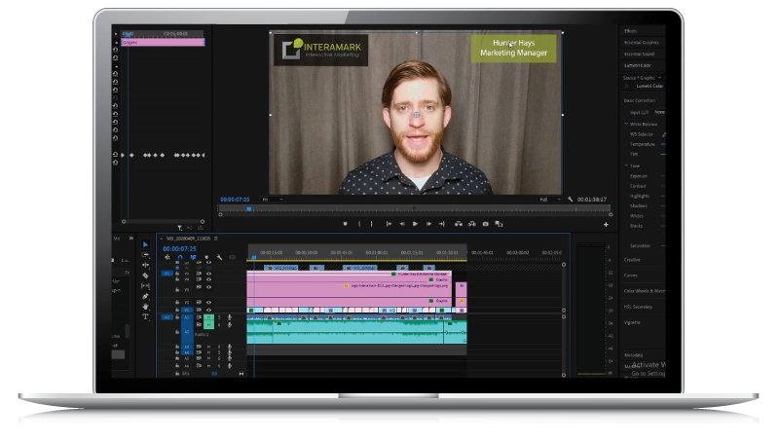Click the Lift button
The image size is (779, 441).
point(459,224)
